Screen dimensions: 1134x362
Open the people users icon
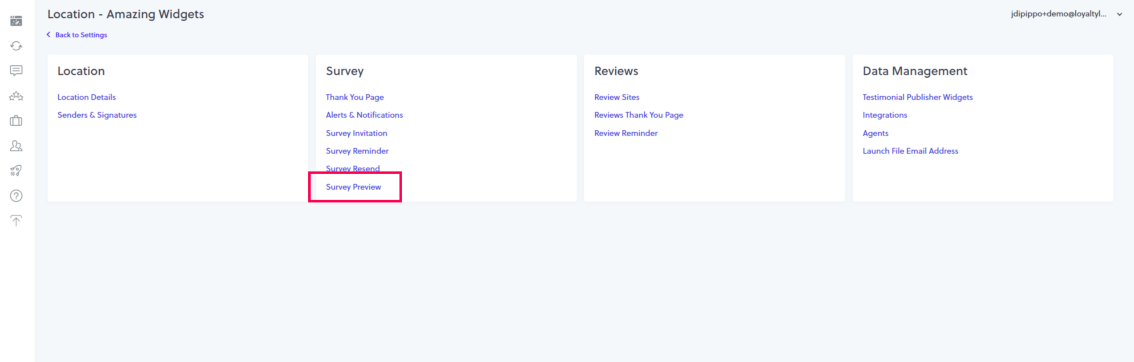pos(16,146)
